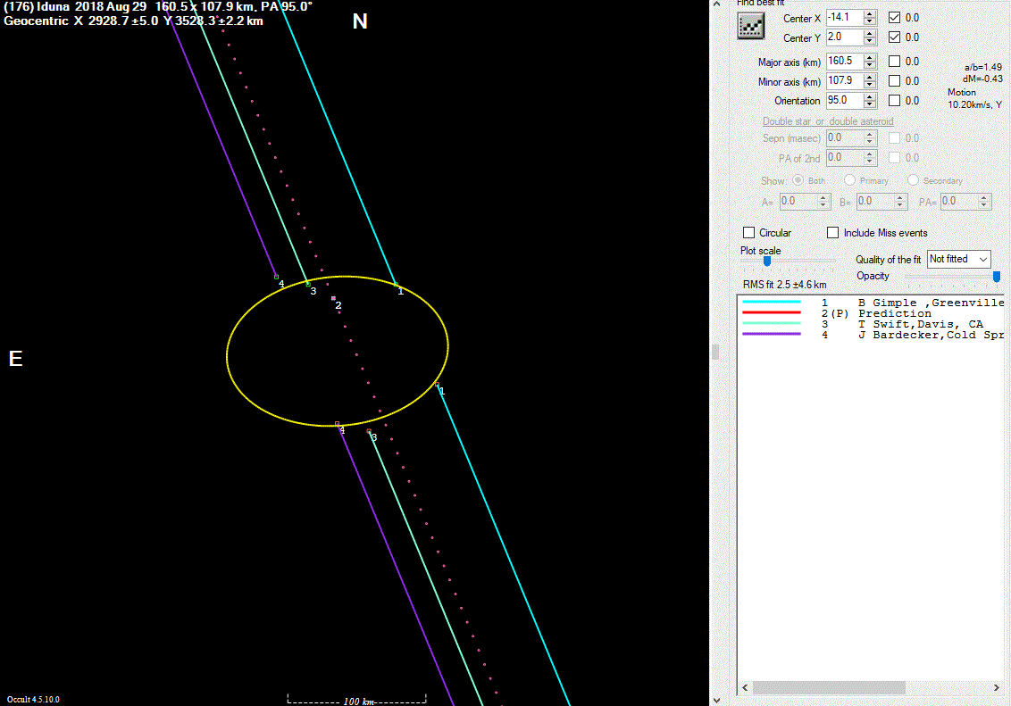1011x706 pixels.
Task: Click the E compass label on the plot
Action: point(15,358)
